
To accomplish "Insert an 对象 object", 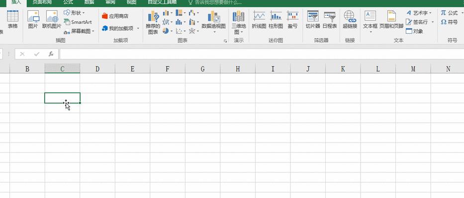I will tap(415, 31).
